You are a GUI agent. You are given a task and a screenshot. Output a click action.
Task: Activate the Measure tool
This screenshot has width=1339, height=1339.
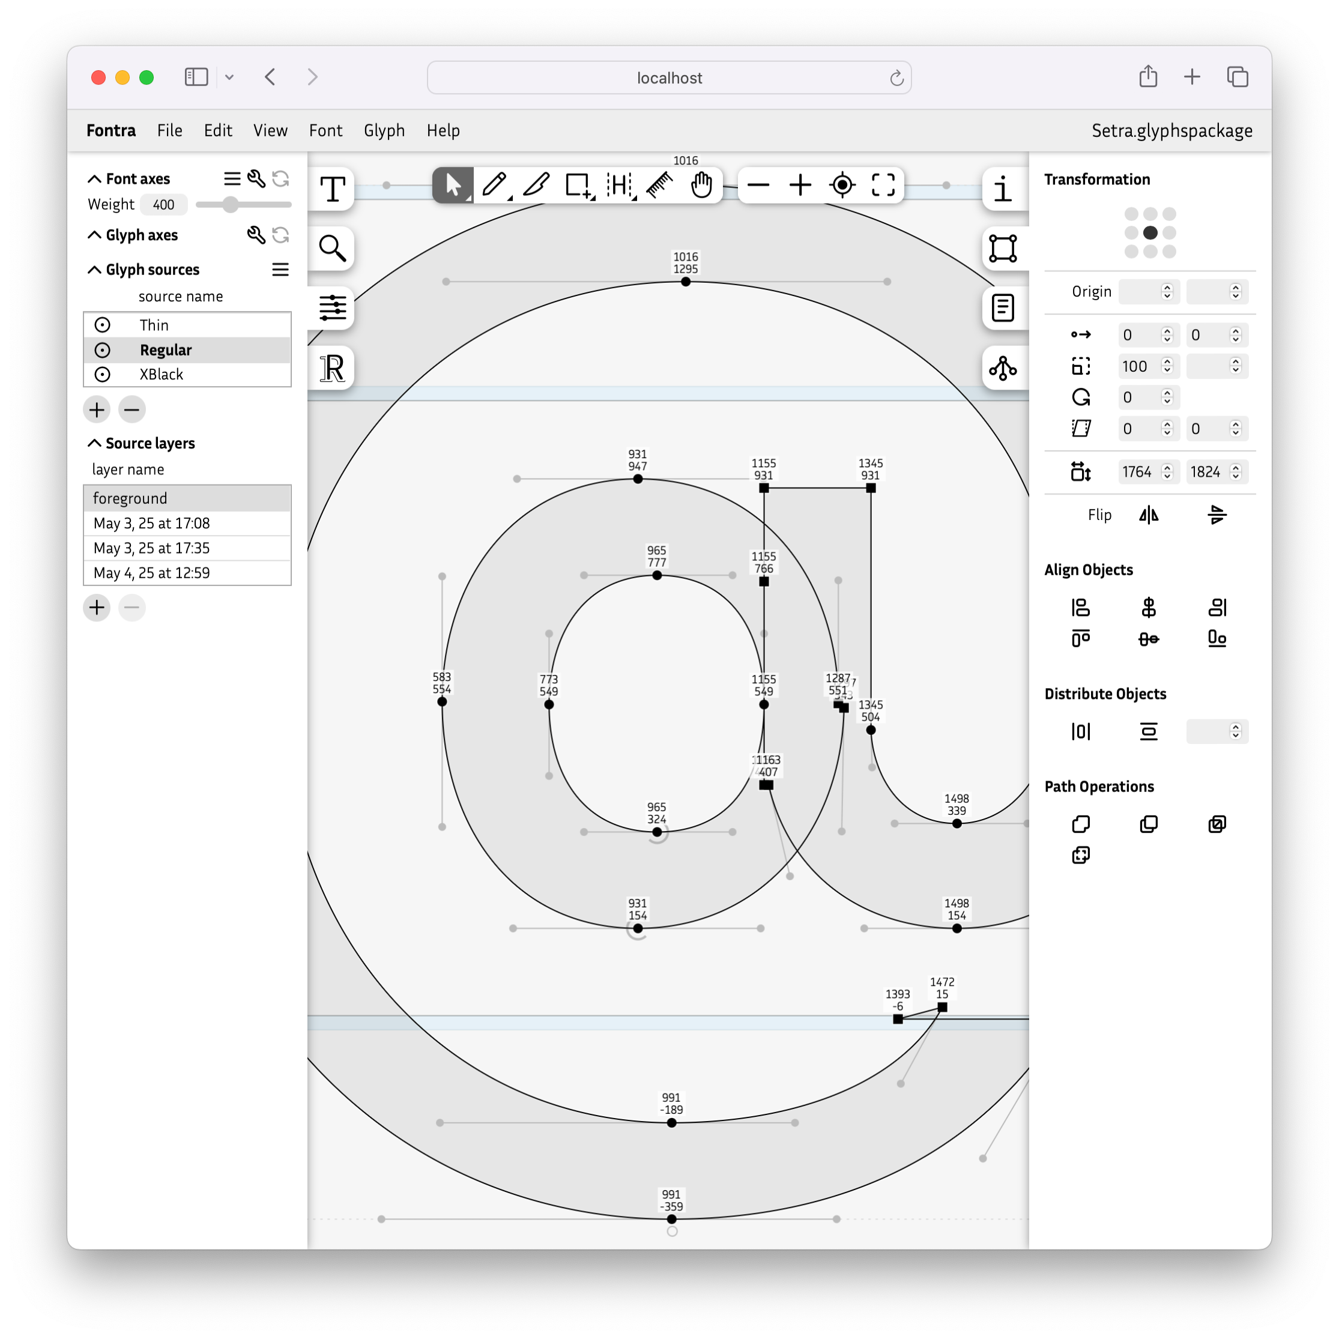tap(659, 185)
